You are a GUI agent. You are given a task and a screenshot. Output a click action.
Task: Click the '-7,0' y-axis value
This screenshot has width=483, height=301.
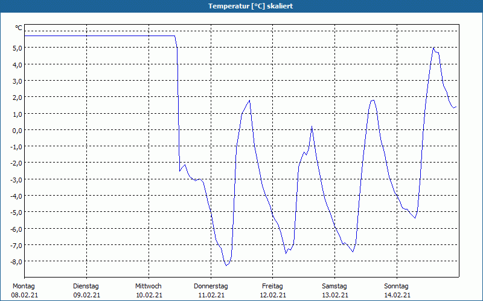(x=16, y=245)
